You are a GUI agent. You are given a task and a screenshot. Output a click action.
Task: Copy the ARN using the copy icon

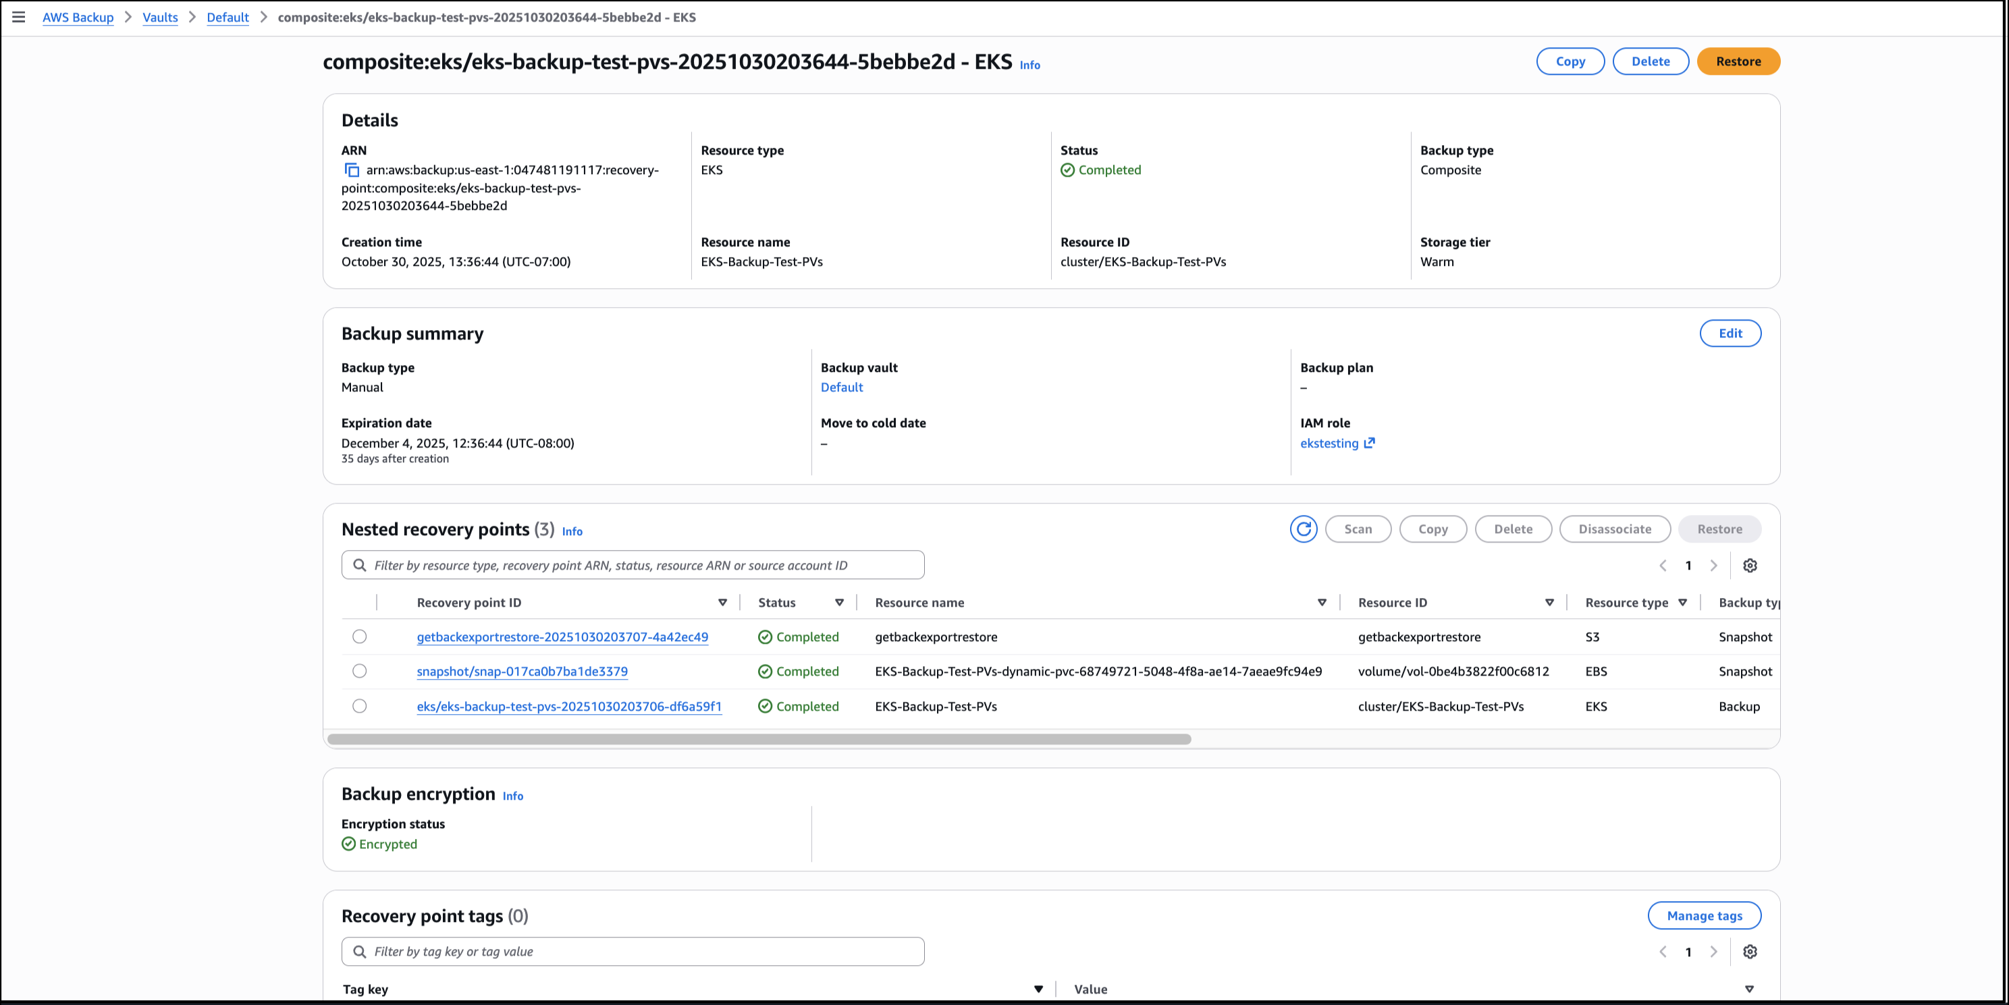(352, 170)
